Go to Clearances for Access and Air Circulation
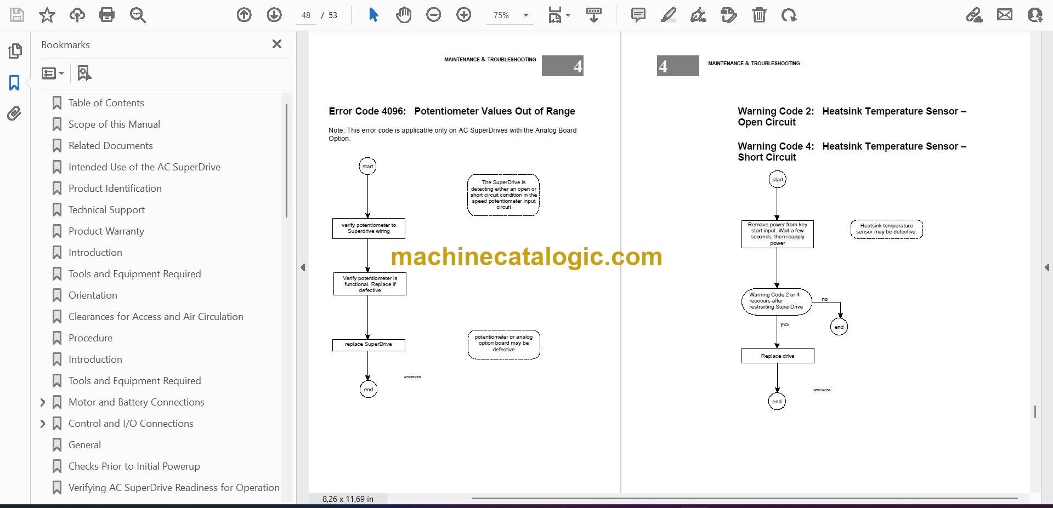 (x=156, y=317)
